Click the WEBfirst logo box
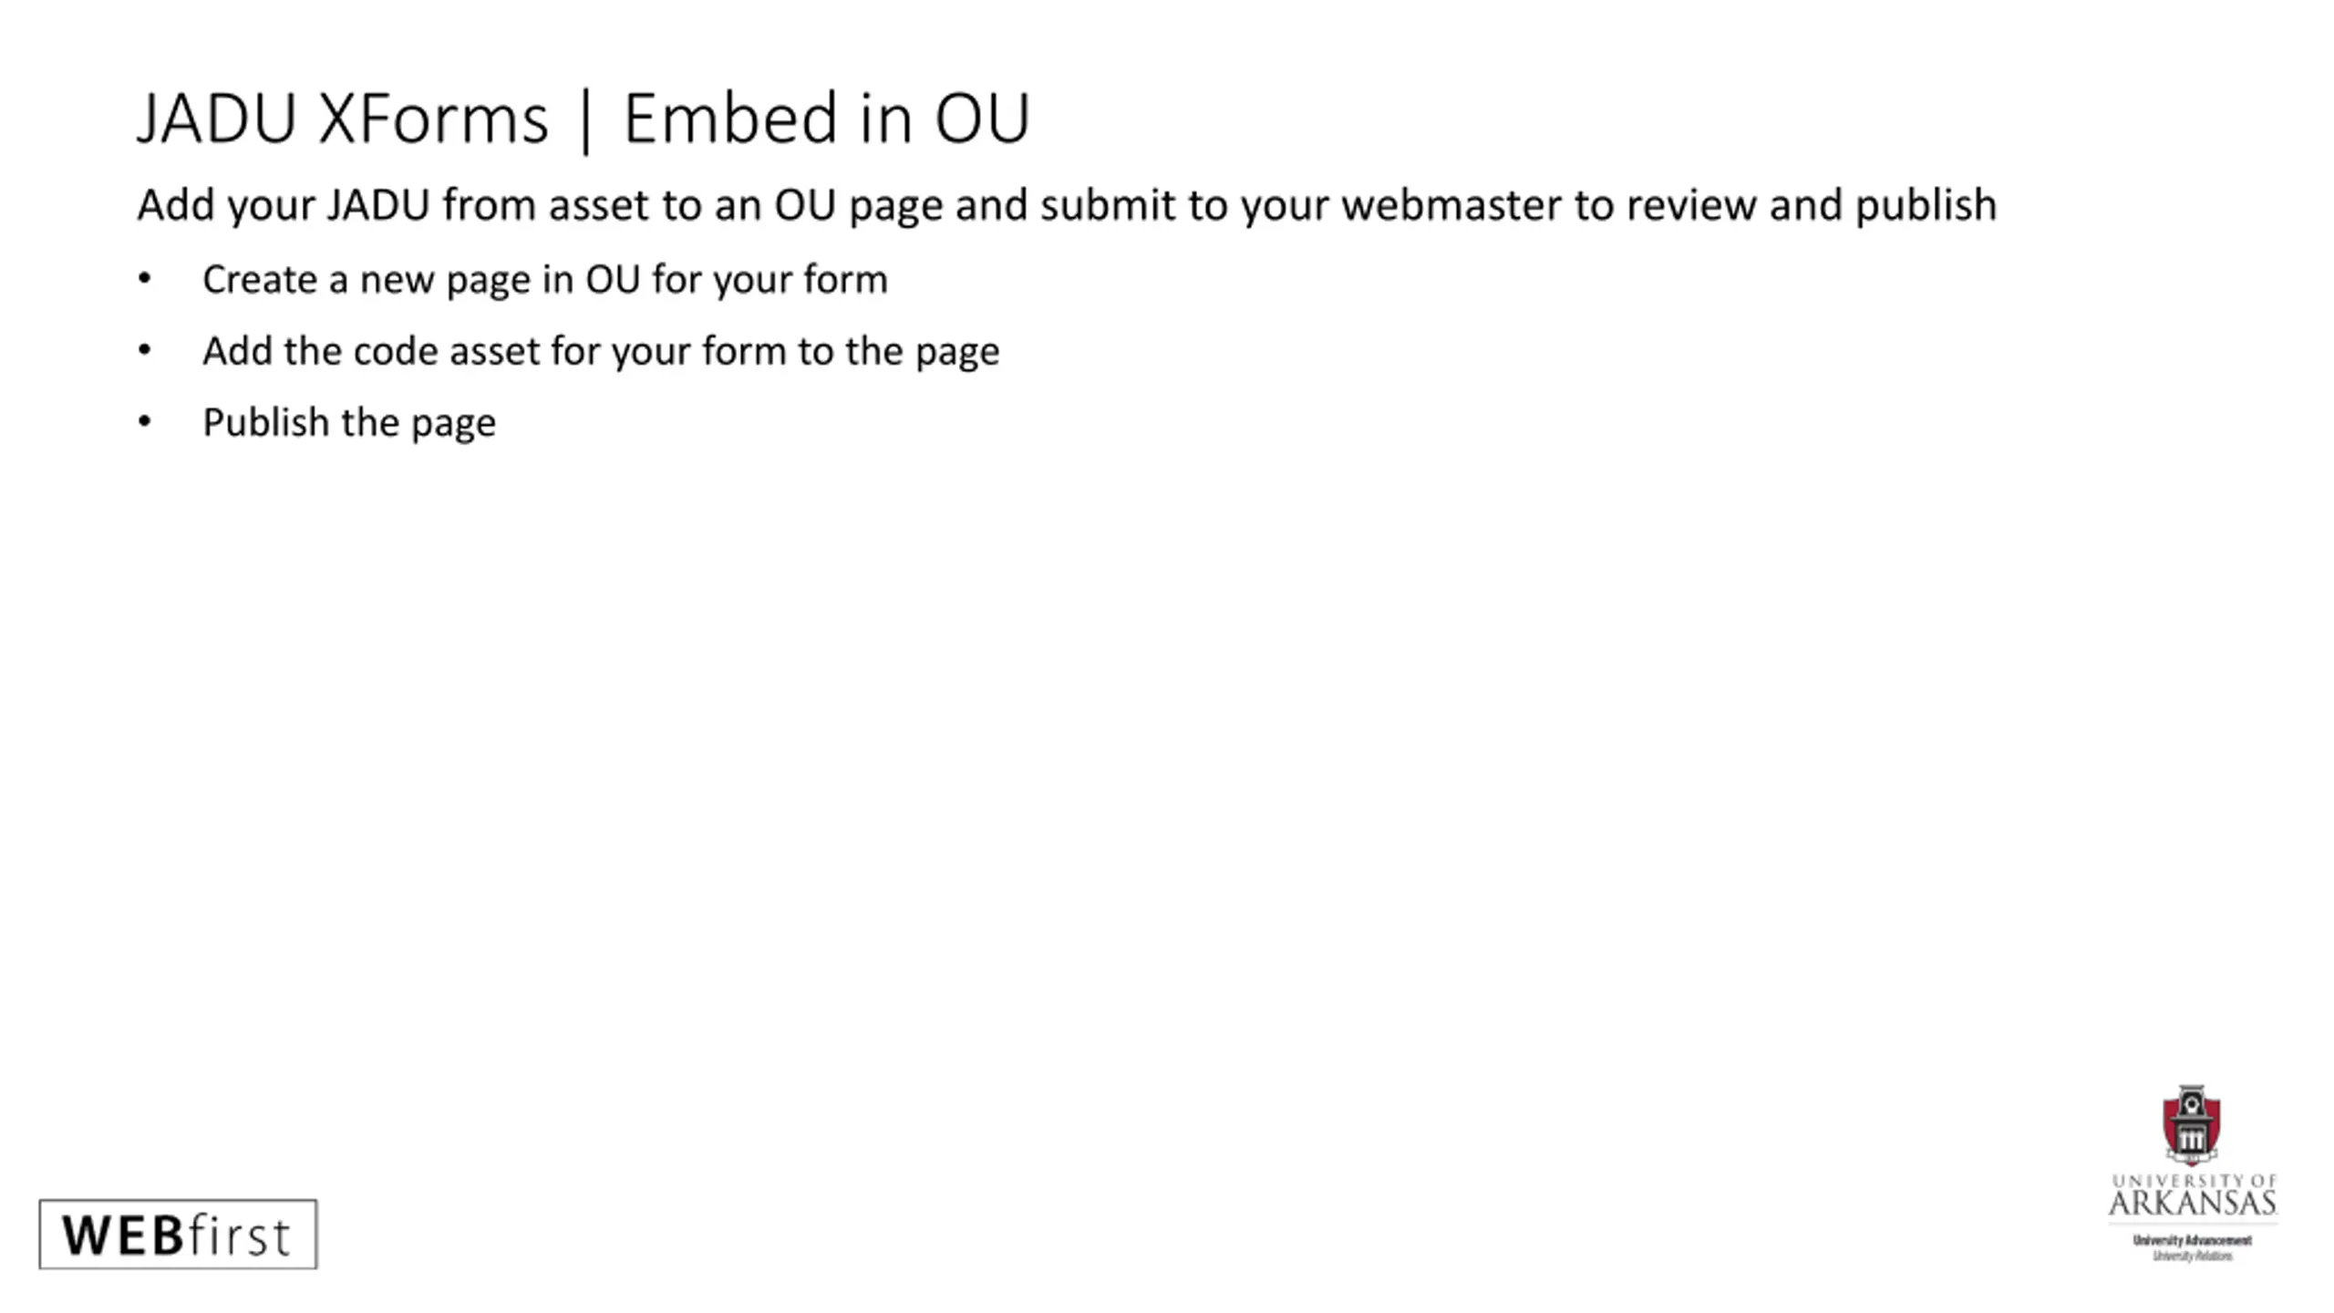 click(x=178, y=1235)
